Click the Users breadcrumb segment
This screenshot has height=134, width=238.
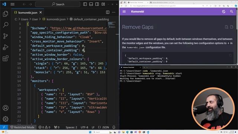click(x=25, y=19)
